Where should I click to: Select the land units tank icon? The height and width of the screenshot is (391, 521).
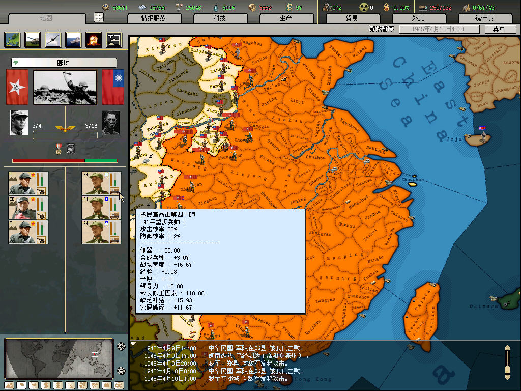[33, 39]
